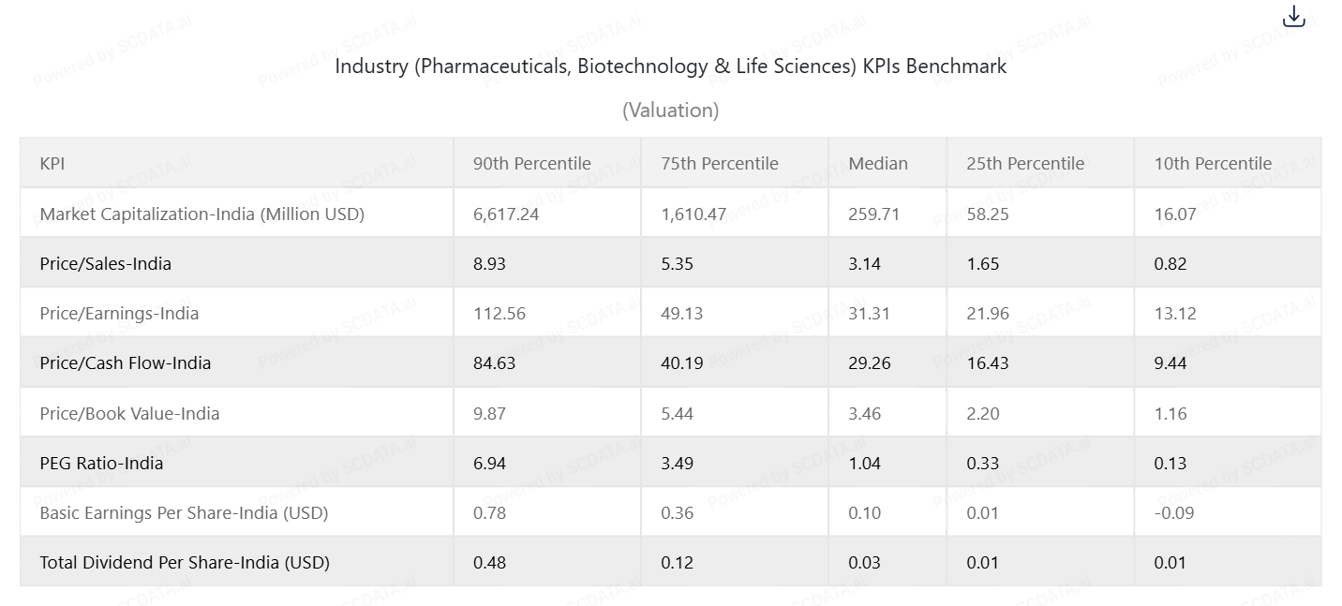
Task: Click the -0.09 earnings per share value
Action: pos(1175,512)
